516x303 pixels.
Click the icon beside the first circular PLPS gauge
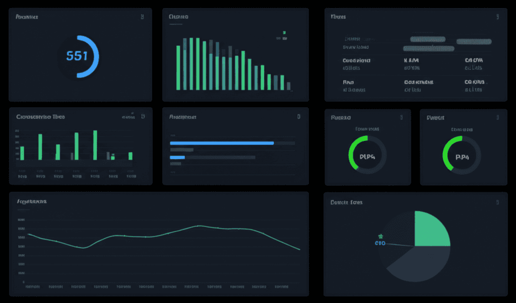[401, 117]
